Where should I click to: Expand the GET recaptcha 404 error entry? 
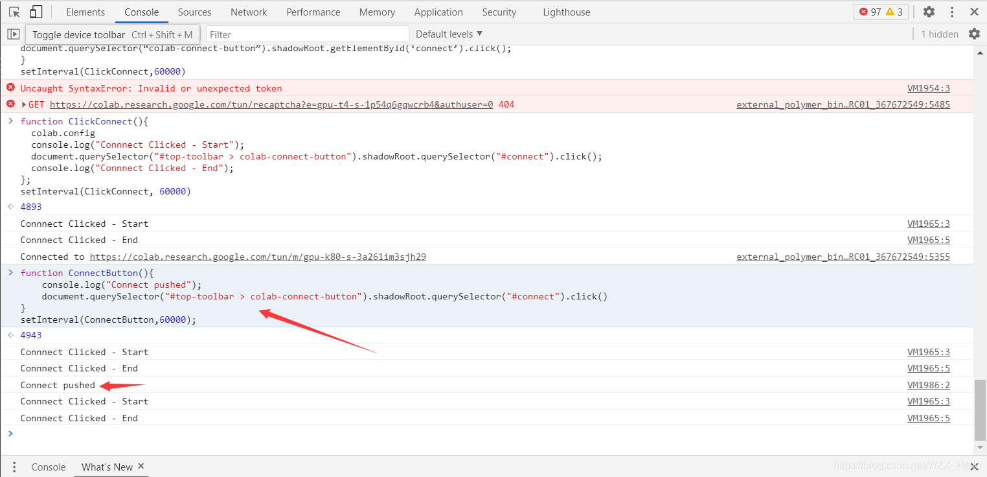tap(24, 104)
